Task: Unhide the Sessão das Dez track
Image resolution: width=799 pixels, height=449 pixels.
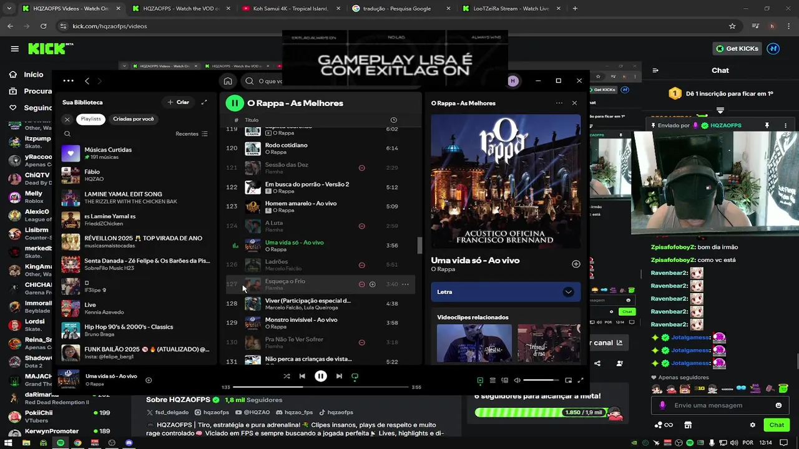Action: pos(361,168)
